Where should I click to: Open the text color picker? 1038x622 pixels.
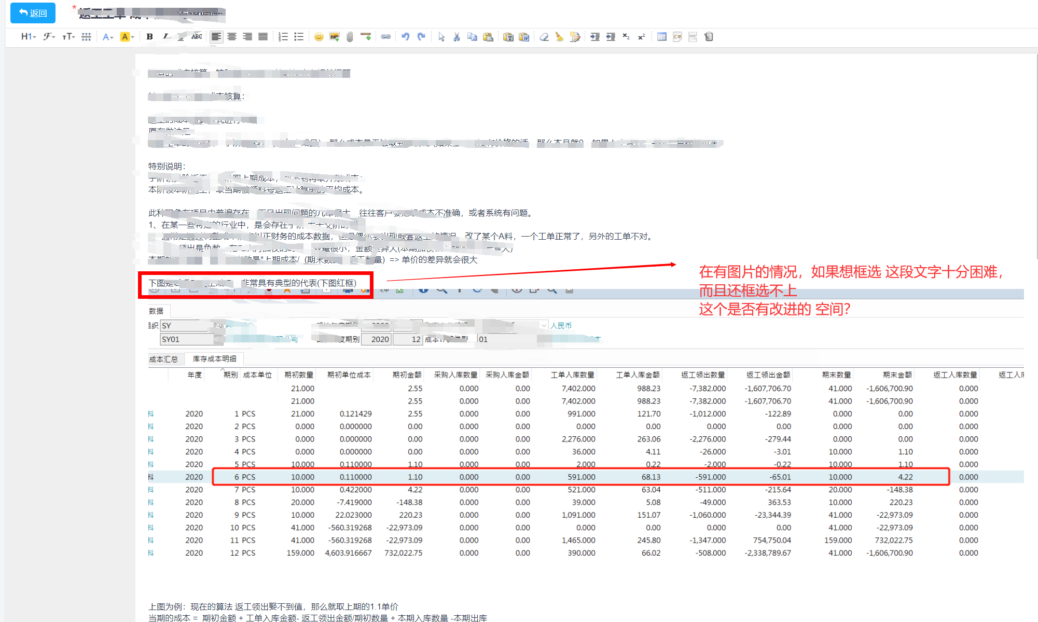[x=107, y=37]
